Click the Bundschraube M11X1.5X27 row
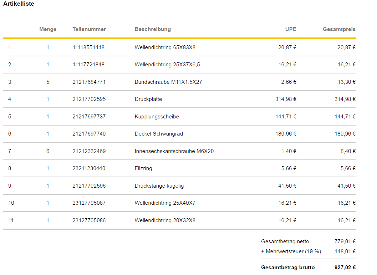Screen dimensions: 377x275 point(168,82)
